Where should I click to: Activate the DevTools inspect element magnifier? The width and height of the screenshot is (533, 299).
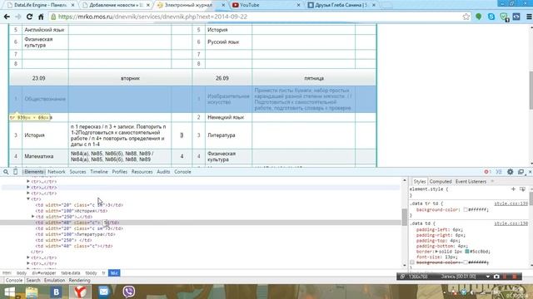pos(6,172)
